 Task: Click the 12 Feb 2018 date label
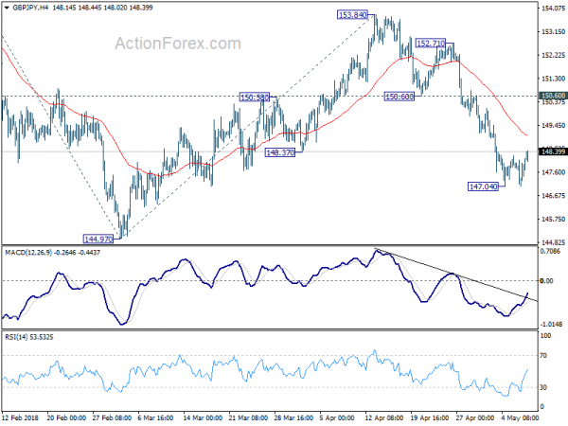coord(19,417)
